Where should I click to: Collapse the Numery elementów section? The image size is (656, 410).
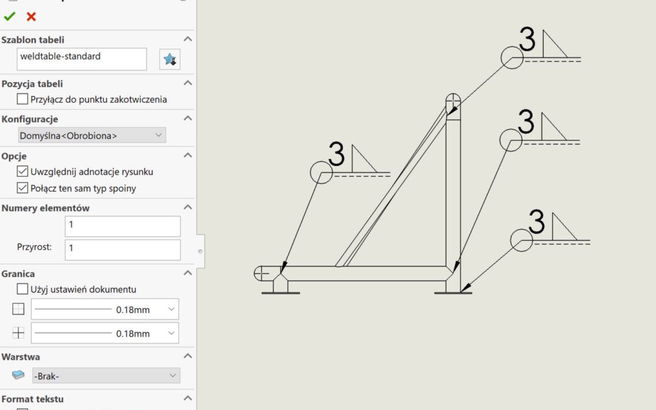188,208
